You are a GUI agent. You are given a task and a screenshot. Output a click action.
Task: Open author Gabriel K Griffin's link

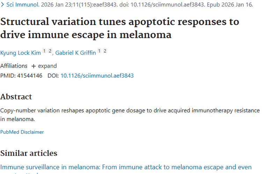click(75, 53)
